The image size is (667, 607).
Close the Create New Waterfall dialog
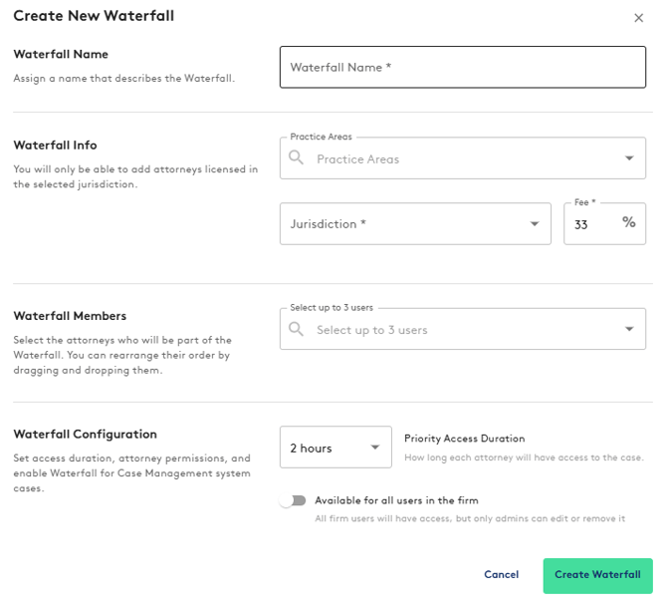[x=638, y=18]
